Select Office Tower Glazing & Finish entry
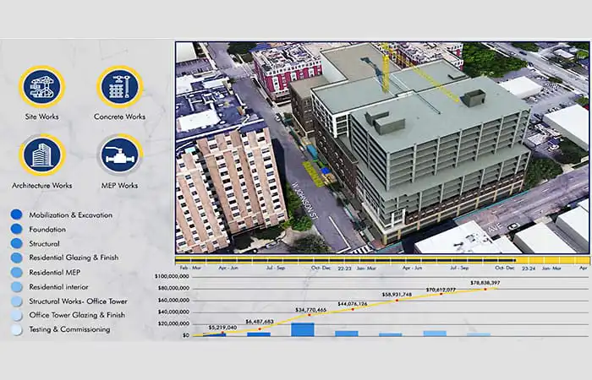592x380 pixels. click(x=77, y=315)
